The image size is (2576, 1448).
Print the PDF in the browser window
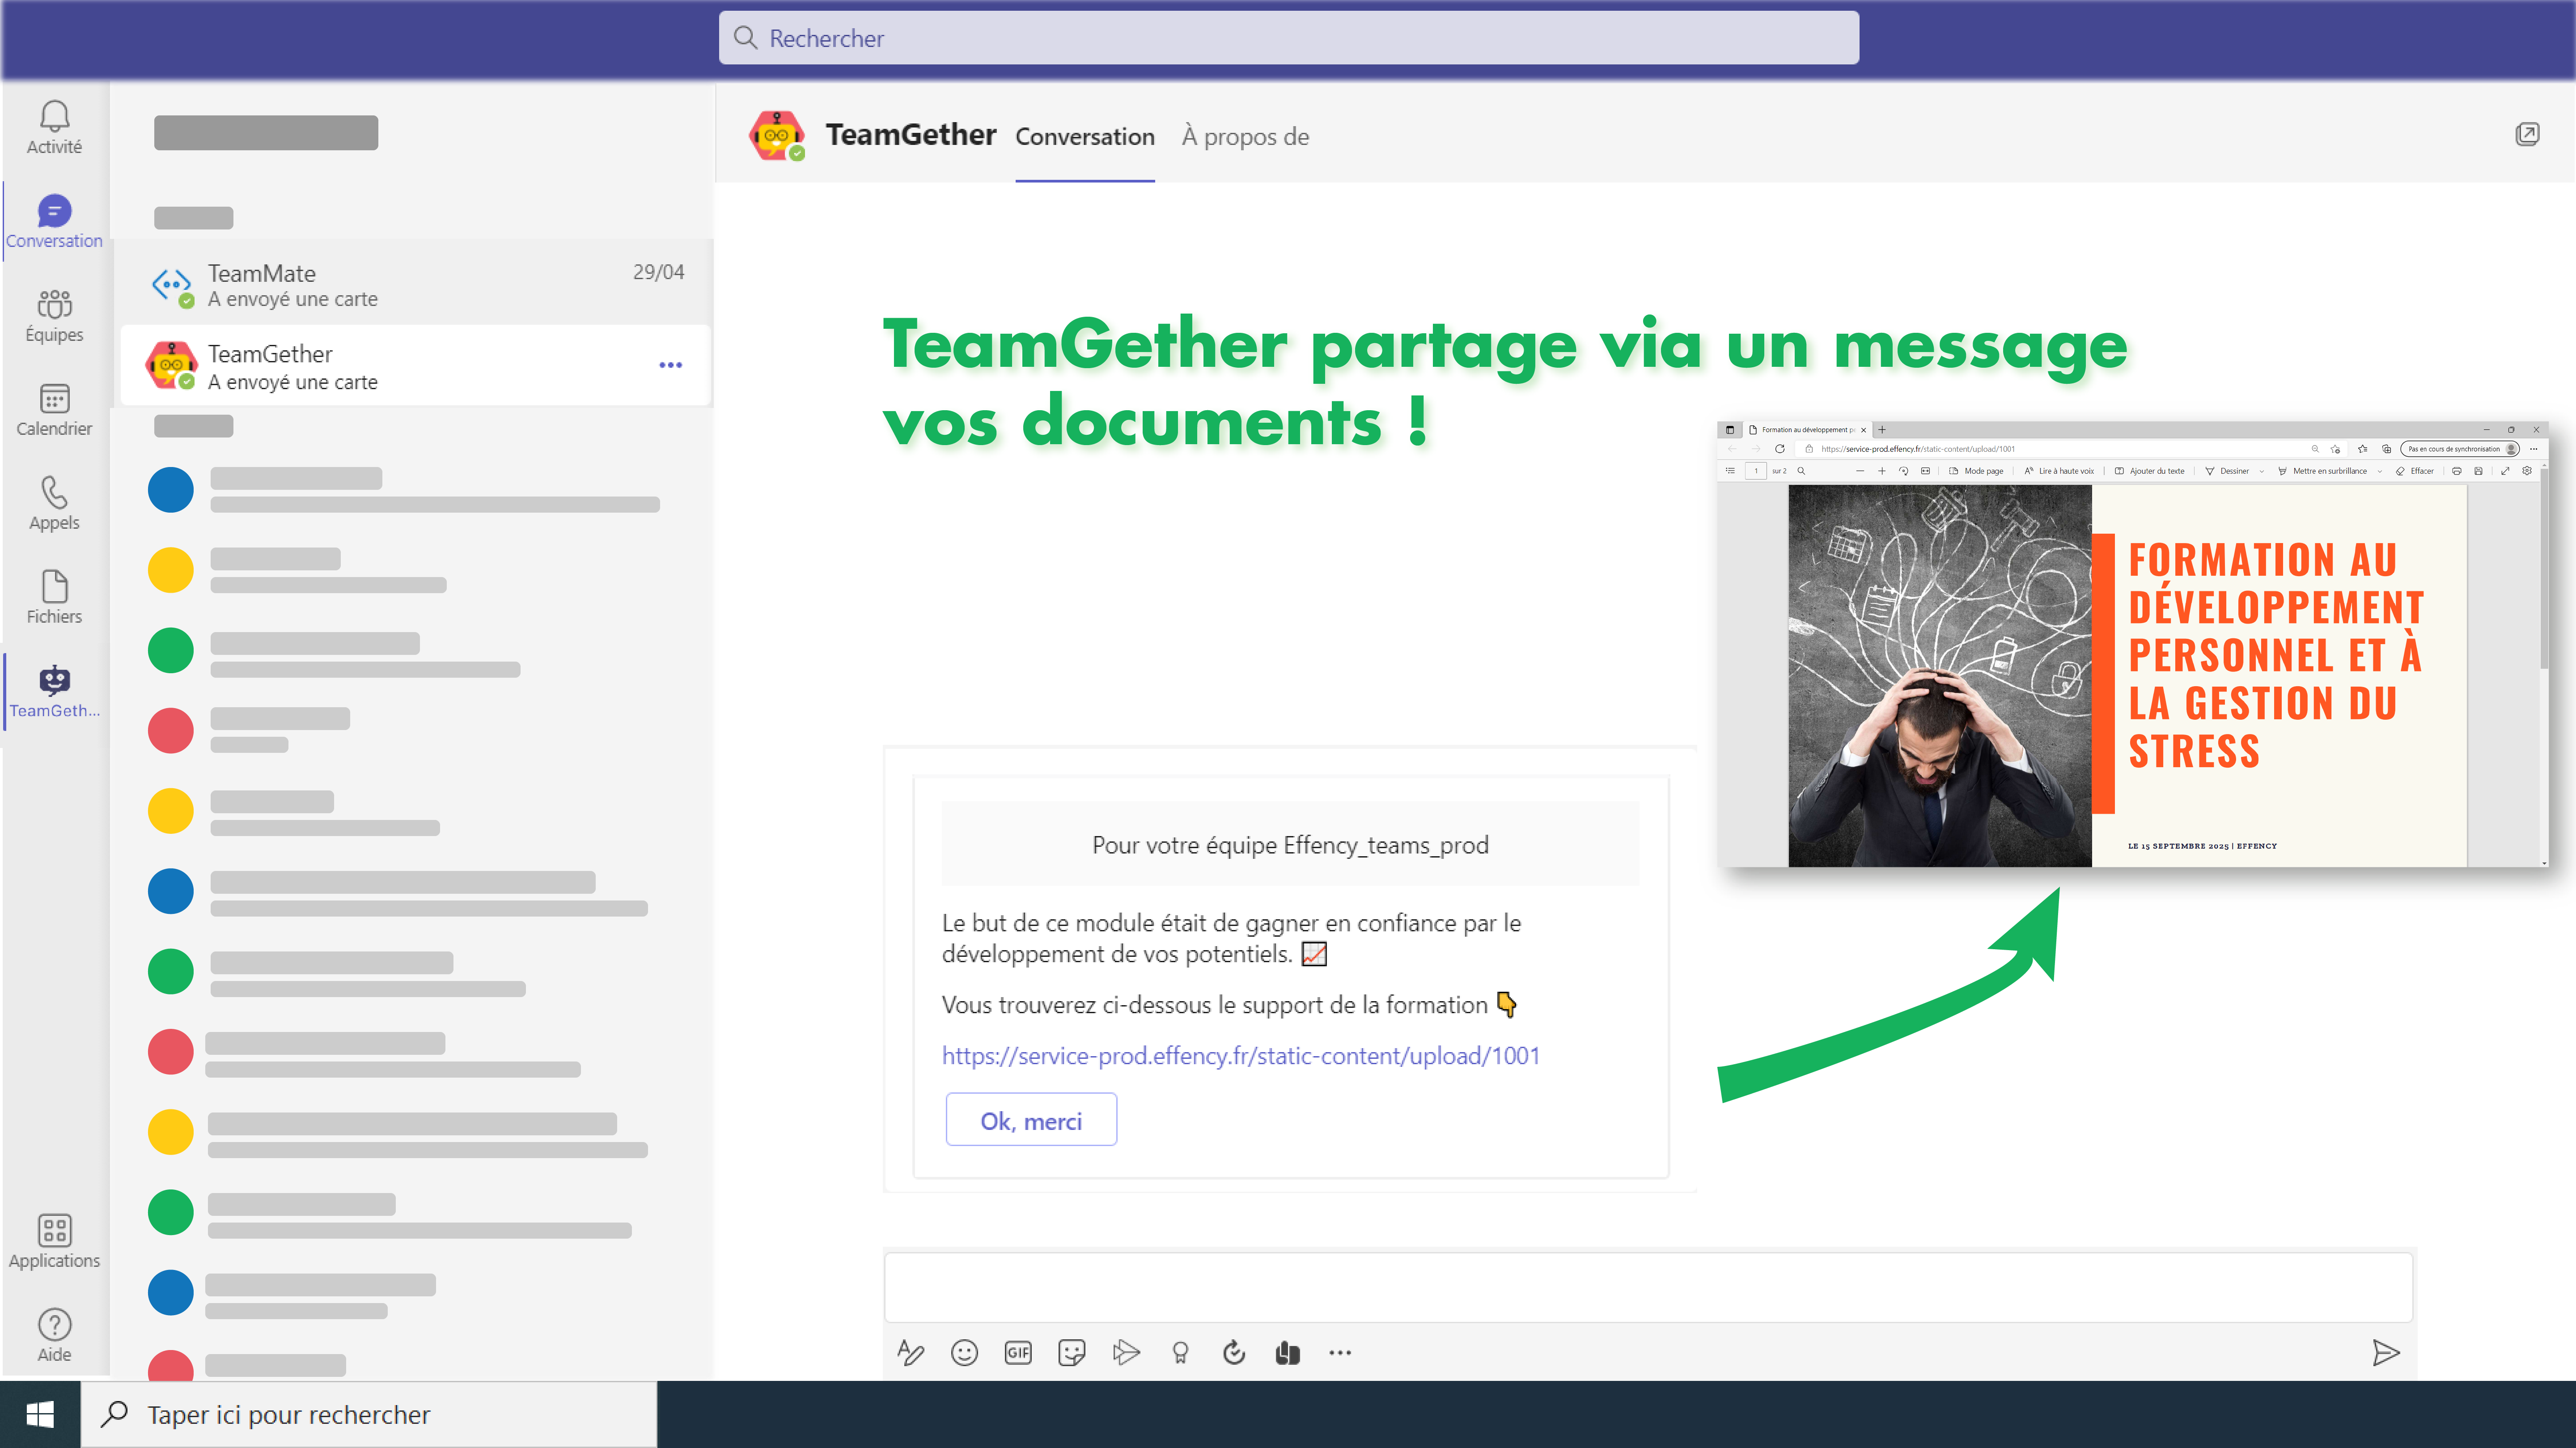click(2457, 471)
